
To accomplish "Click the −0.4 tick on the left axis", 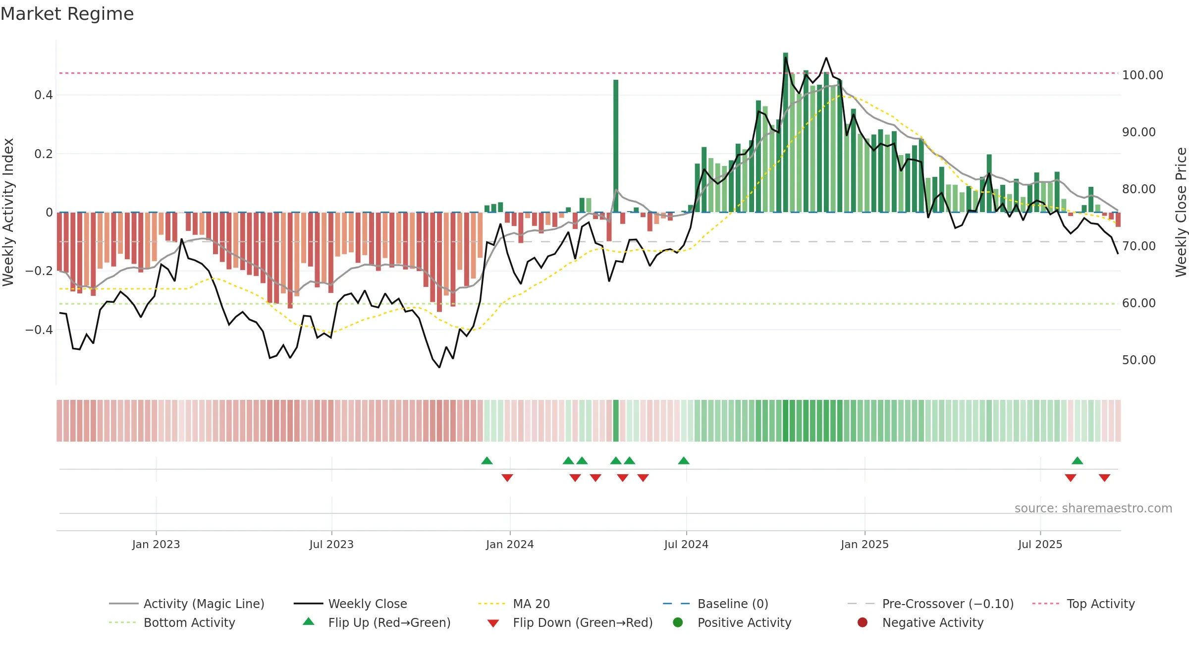I will 39,330.
